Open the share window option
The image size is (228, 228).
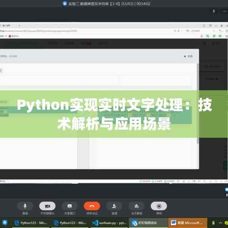[70, 206]
